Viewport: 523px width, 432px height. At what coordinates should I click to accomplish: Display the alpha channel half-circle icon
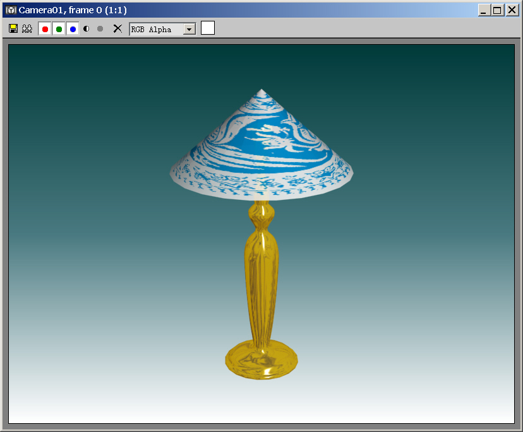(x=87, y=29)
